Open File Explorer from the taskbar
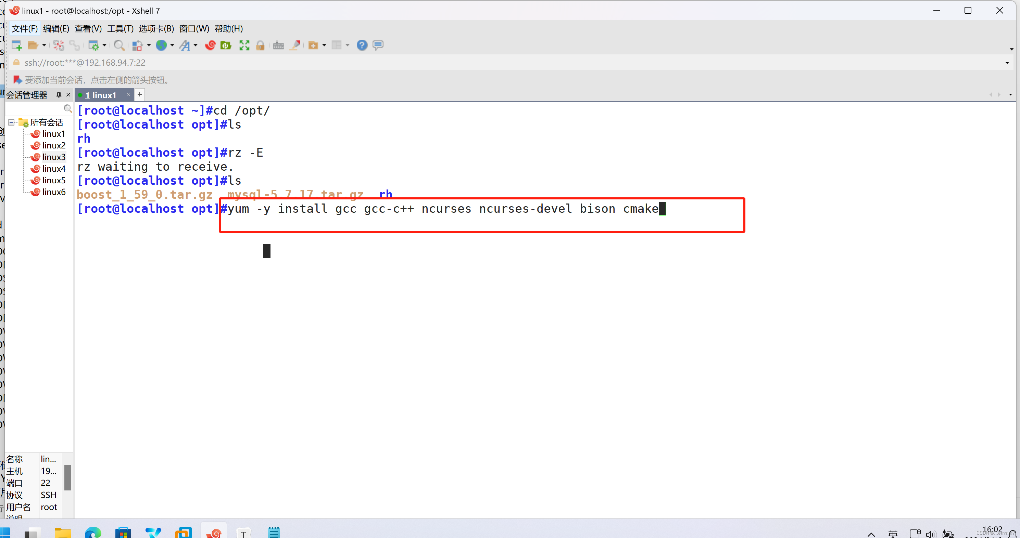 [x=63, y=533]
